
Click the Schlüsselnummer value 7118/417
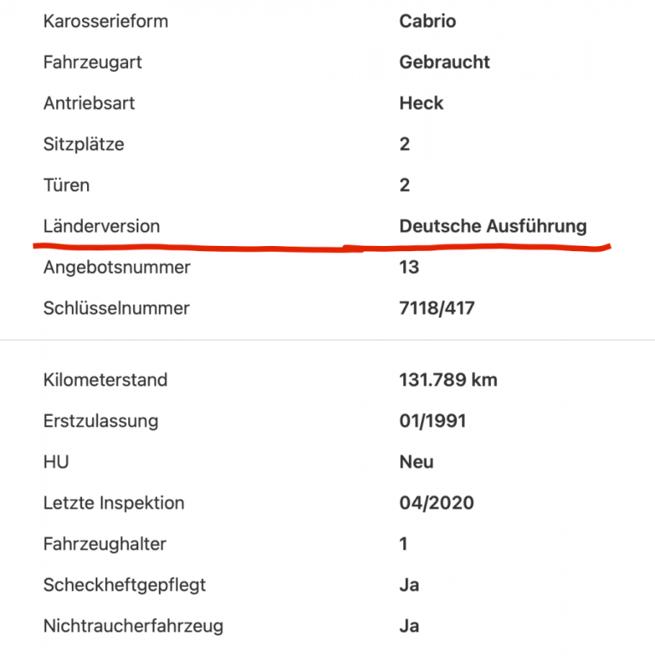point(436,308)
